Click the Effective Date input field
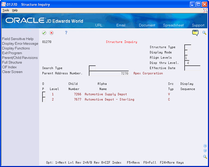Viewport: 209px width, 167px height. [192, 68]
